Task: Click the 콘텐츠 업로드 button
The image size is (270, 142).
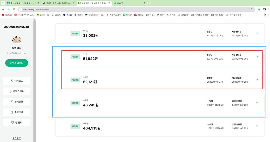Action: 17,63
